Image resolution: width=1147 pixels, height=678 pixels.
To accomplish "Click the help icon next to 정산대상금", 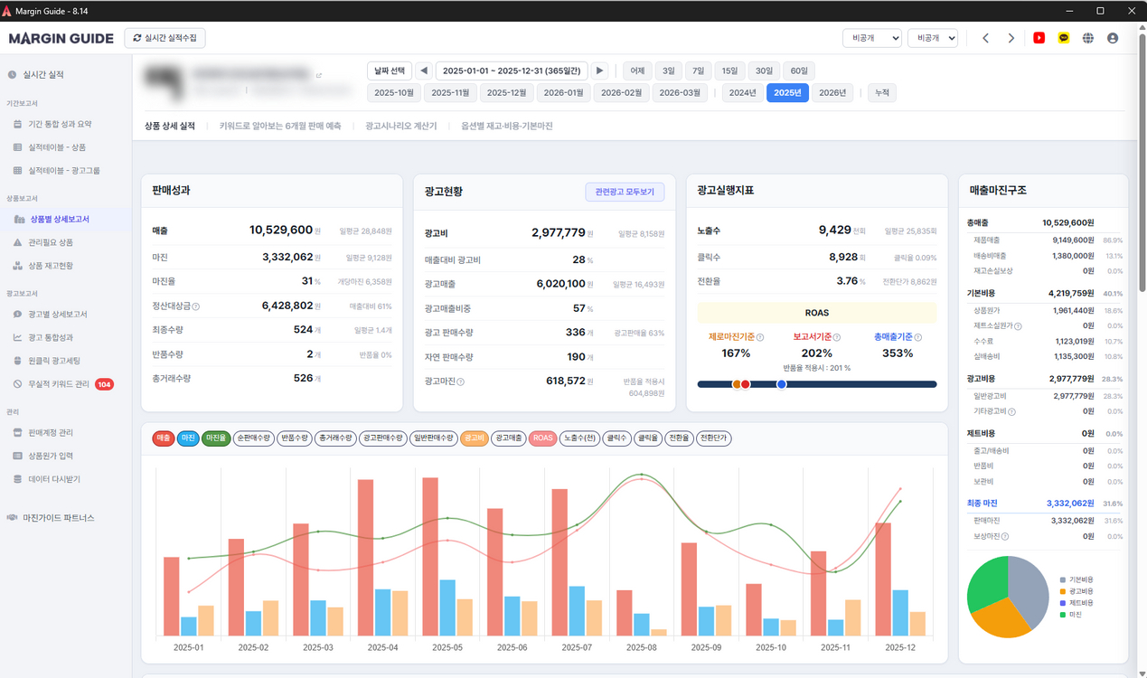I will point(196,306).
